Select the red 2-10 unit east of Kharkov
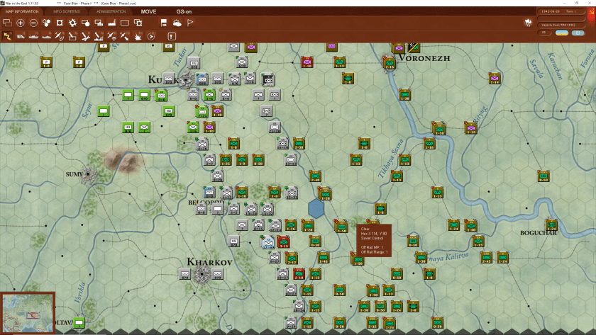The image size is (596, 335). click(x=299, y=273)
